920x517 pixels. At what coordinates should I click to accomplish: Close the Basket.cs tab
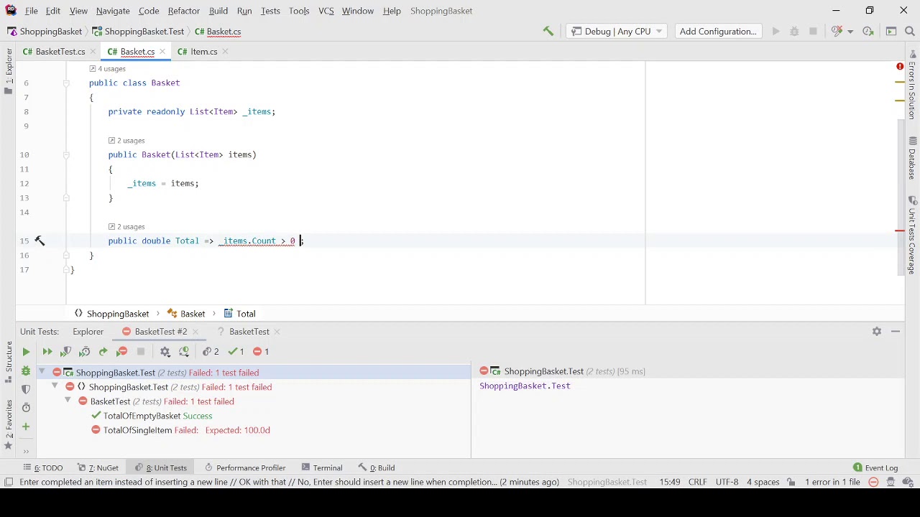[x=162, y=52]
